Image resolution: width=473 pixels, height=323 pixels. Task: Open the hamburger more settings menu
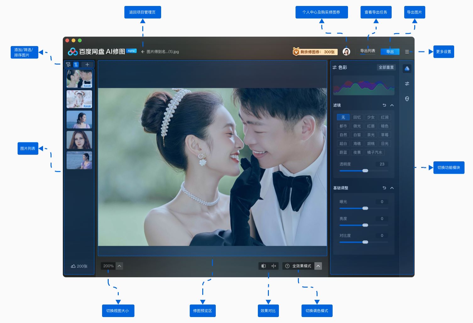point(407,52)
